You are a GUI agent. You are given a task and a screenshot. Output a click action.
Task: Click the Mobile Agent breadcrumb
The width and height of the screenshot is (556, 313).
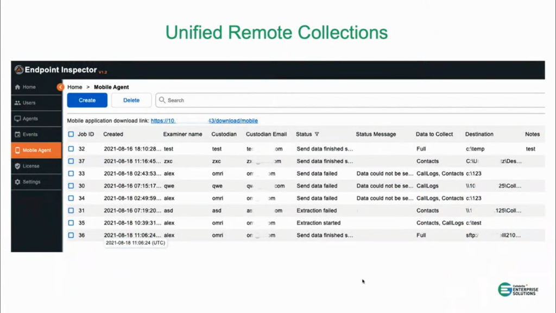click(111, 87)
